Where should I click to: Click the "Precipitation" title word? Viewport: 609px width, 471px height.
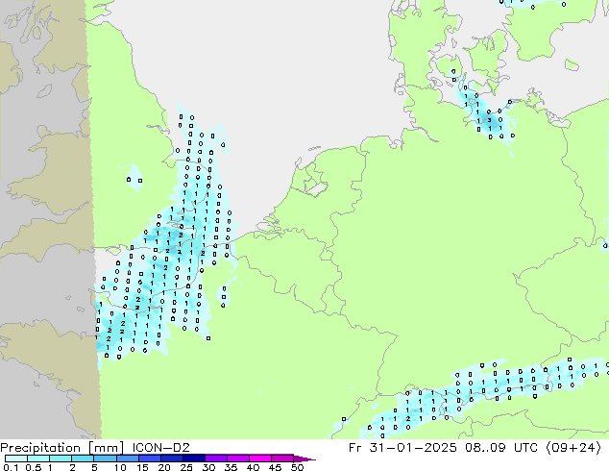40,448
